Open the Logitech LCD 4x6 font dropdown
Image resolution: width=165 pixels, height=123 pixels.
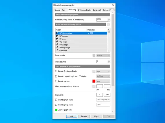(103, 76)
